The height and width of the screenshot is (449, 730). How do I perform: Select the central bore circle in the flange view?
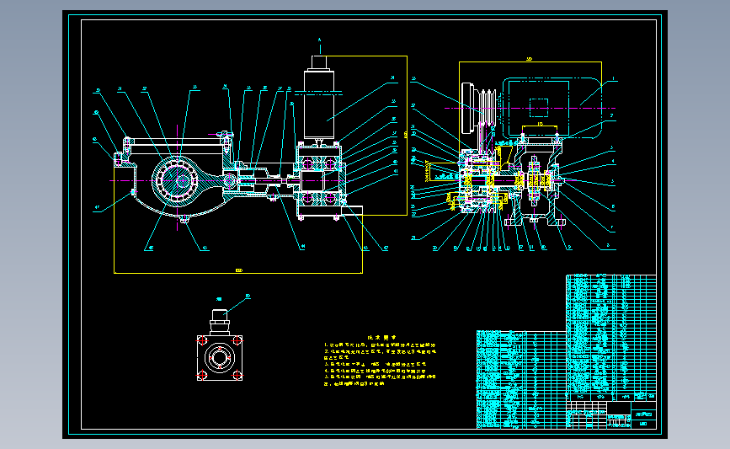click(219, 358)
